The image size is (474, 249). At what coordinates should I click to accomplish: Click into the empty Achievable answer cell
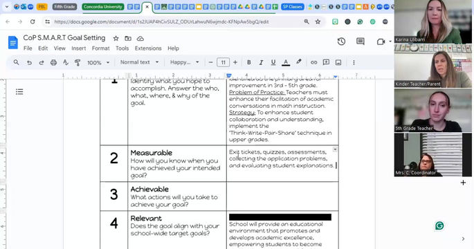tap(282, 196)
